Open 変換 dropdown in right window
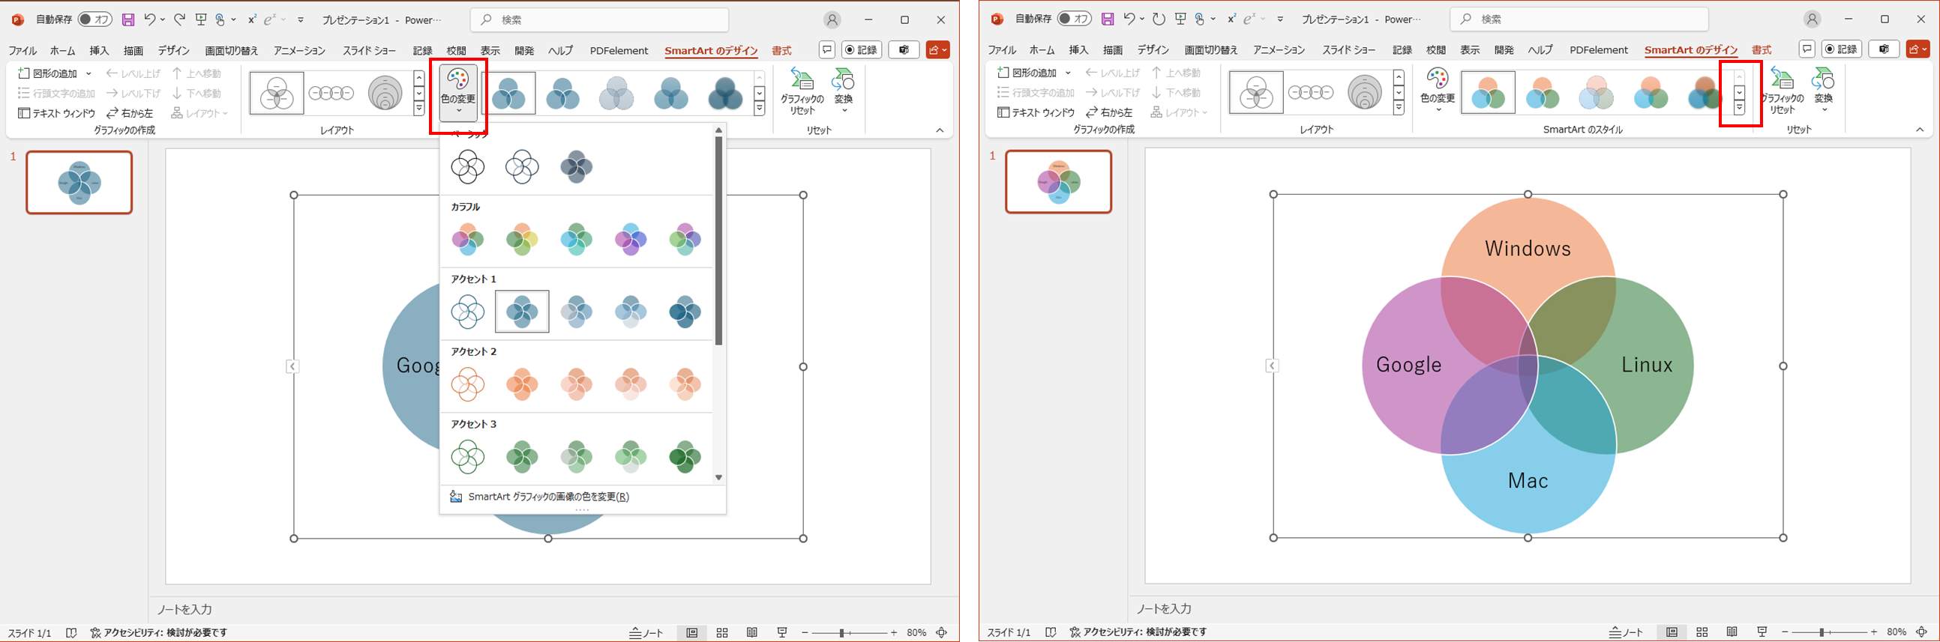1940x642 pixels. coord(1823,91)
